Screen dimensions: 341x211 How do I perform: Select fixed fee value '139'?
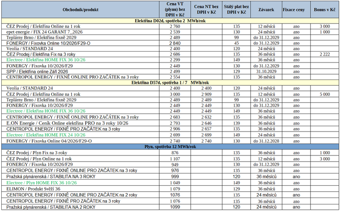coord(237,123)
